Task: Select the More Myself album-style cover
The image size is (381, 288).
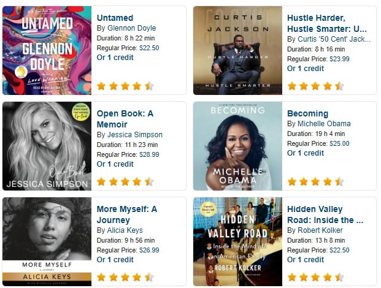Action: pos(47,241)
